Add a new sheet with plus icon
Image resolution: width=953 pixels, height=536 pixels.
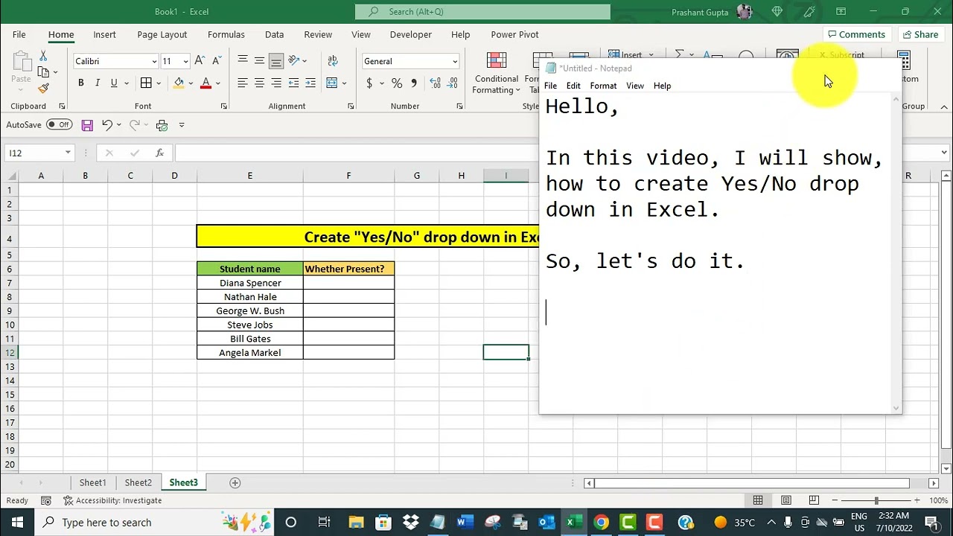point(235,482)
